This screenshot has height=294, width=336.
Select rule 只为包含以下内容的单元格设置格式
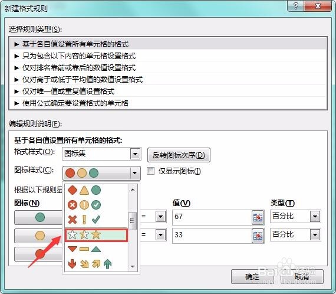click(168, 56)
